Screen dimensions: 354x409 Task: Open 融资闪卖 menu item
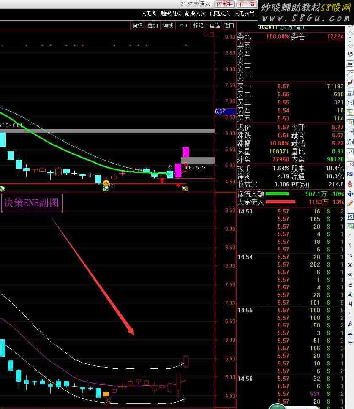(196, 13)
